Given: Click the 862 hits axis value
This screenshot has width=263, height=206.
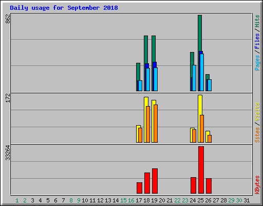Looking at the screenshot, I should pos(8,19).
